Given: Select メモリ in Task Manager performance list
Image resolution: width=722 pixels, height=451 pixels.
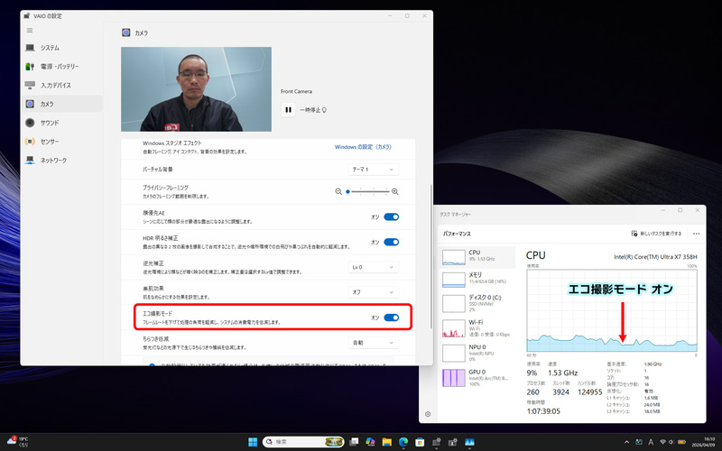Looking at the screenshot, I should click(478, 280).
